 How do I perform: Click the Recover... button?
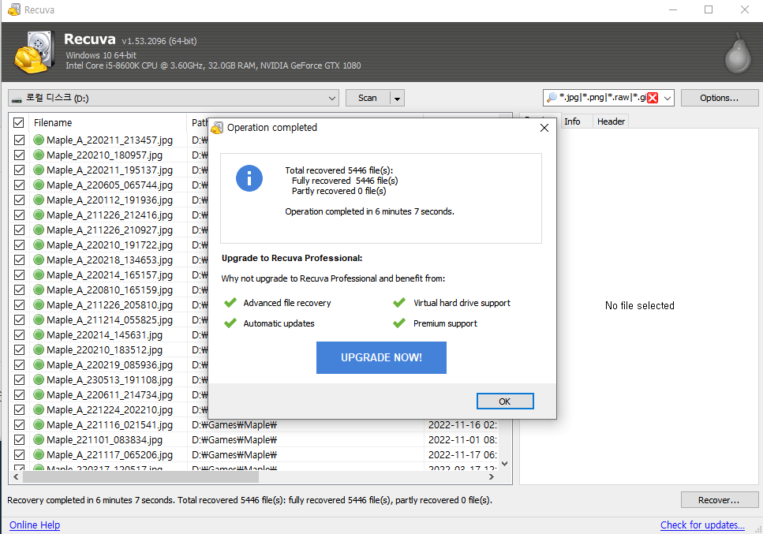click(x=719, y=500)
